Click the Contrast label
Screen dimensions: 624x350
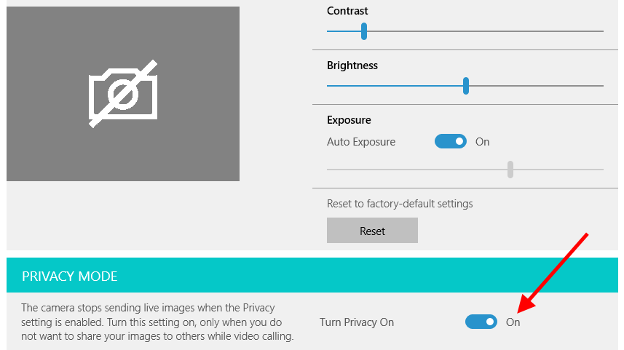pos(347,11)
